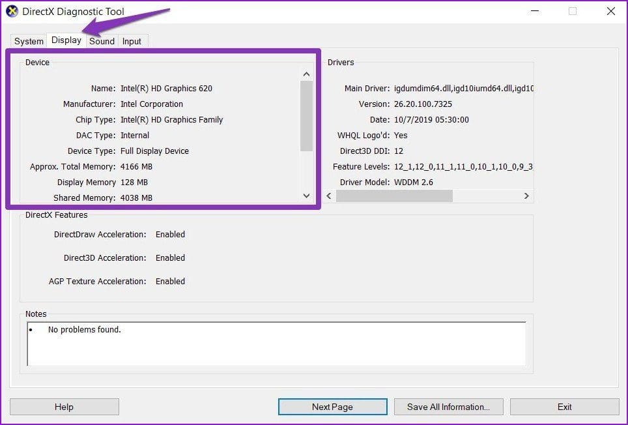Screen dimensions: 628x425
Task: Click the DirectX Diagnostic Tool title icon
Action: [x=12, y=11]
